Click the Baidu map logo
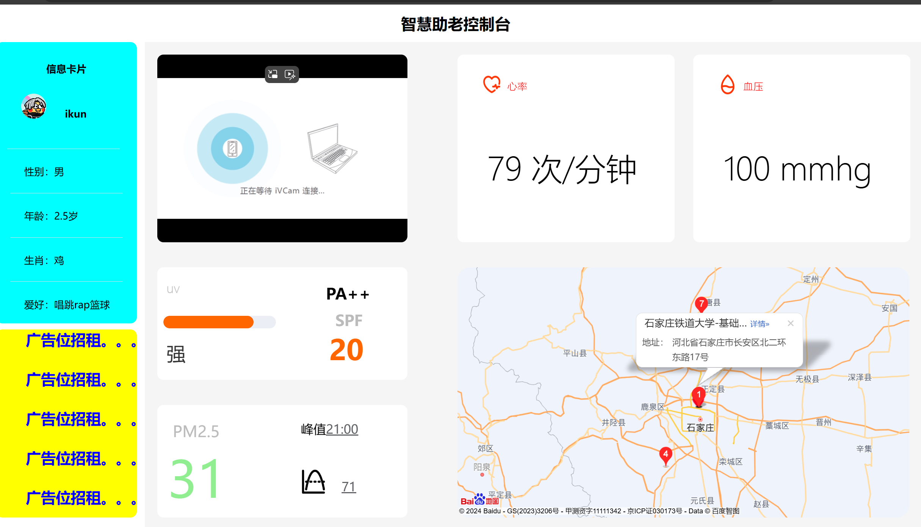The height and width of the screenshot is (527, 921). [479, 500]
